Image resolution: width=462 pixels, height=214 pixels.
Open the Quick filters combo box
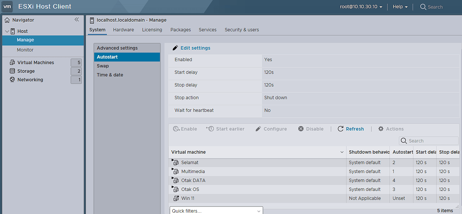[216, 211]
